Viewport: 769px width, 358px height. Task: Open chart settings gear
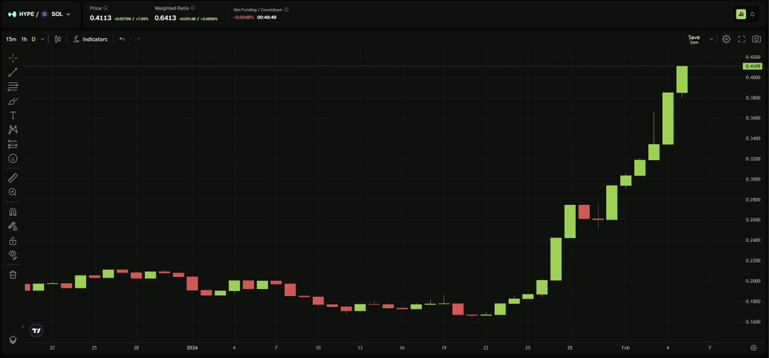pos(726,39)
